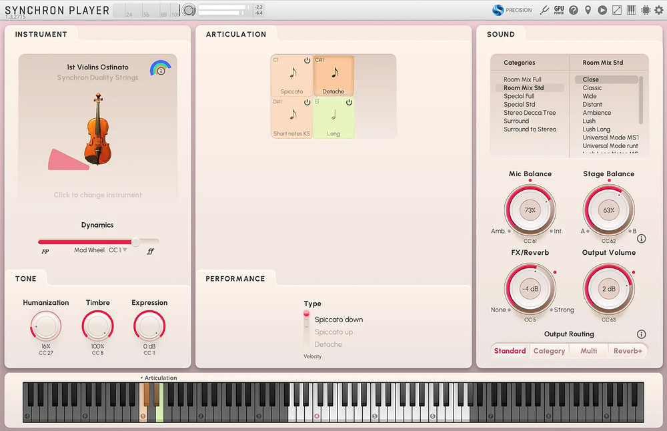The image size is (667, 431).
Task: Toggle the piano keyboard icon in toolbar
Action: coord(631,10)
